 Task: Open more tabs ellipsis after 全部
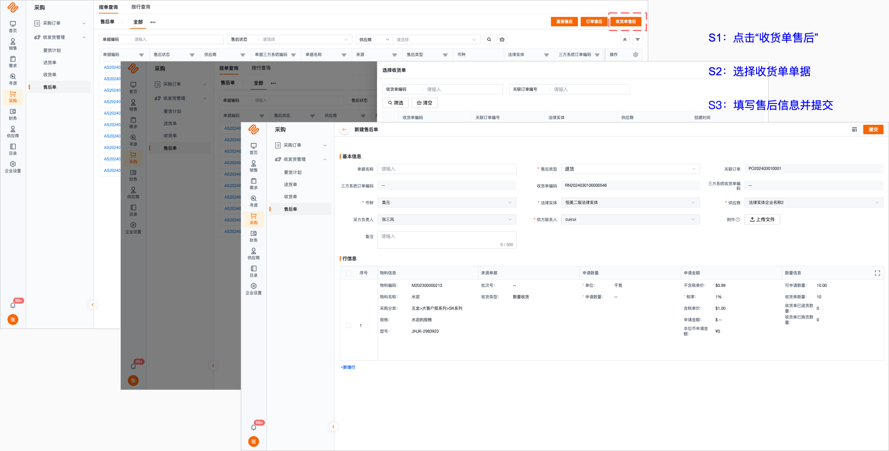153,22
